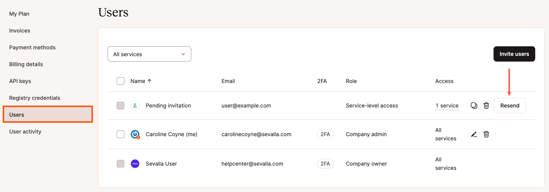This screenshot has height=192, width=549.
Task: Click the 1 service access link
Action: point(447,106)
